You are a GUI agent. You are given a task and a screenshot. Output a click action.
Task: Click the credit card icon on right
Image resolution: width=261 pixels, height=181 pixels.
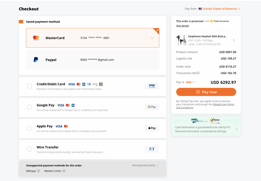click(152, 86)
